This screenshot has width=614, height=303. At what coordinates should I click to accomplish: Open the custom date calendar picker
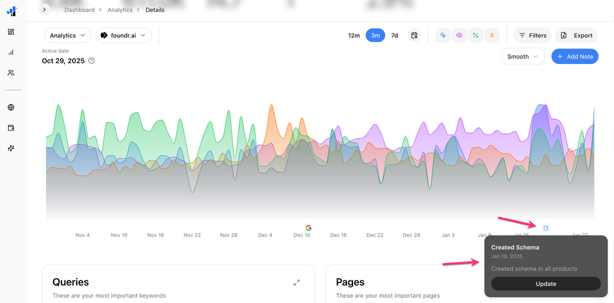coord(414,35)
